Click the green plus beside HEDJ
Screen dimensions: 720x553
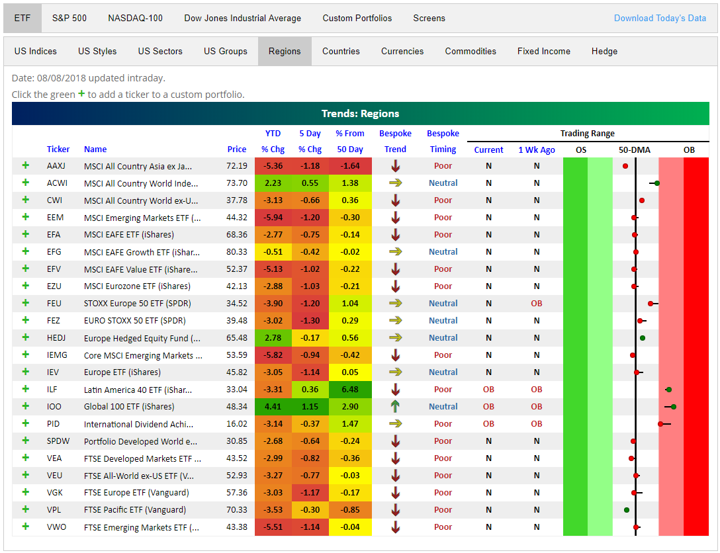[x=26, y=337]
